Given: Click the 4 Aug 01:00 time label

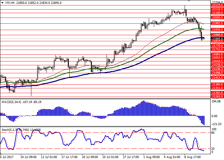Looking at the screenshot, I should pos(172,157).
